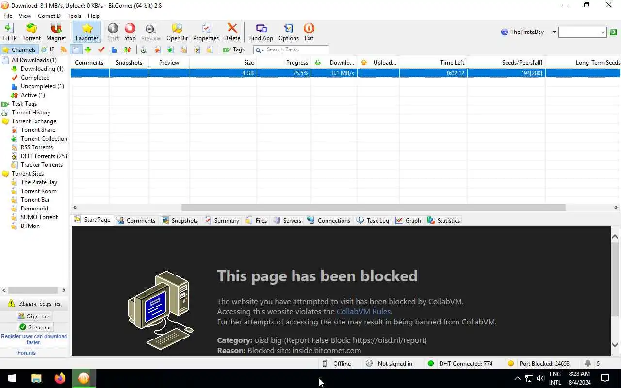Open Task Tags in sidebar
The width and height of the screenshot is (621, 388).
pyautogui.click(x=24, y=104)
